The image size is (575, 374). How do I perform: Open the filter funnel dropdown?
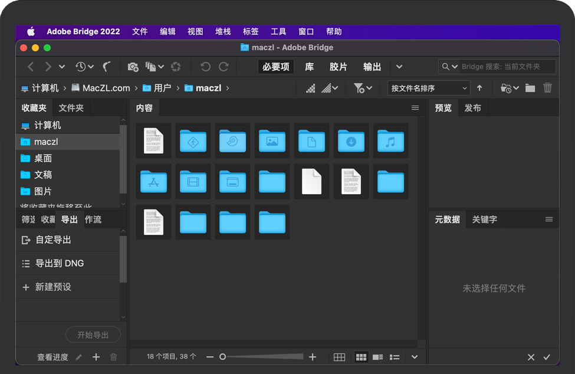pos(363,88)
